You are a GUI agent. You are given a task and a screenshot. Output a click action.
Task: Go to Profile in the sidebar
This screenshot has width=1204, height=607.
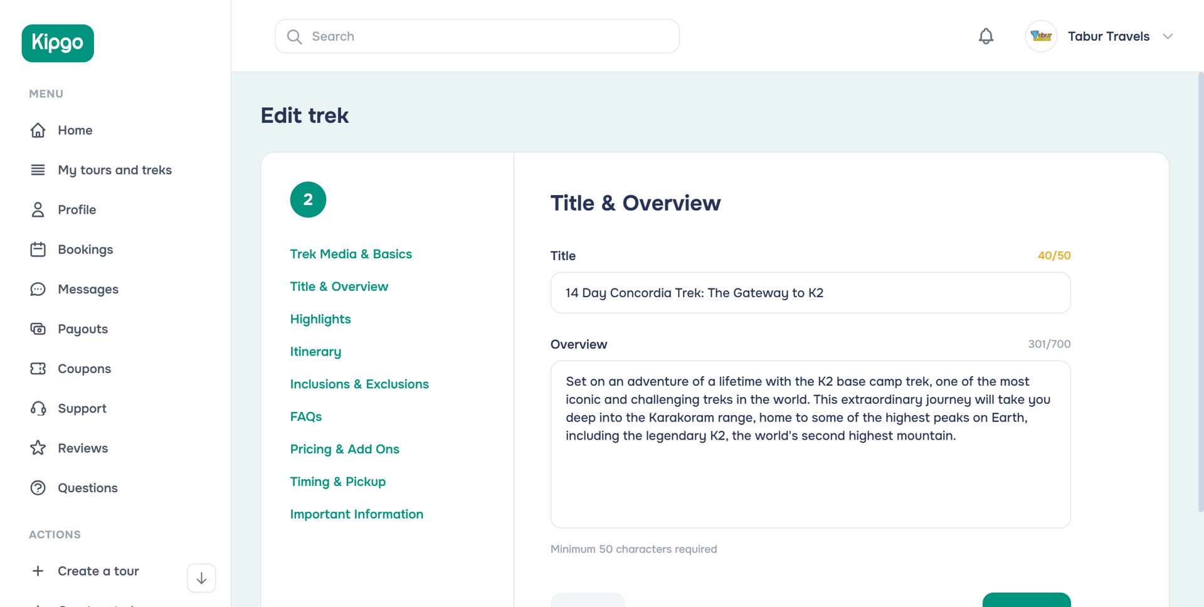pos(77,210)
